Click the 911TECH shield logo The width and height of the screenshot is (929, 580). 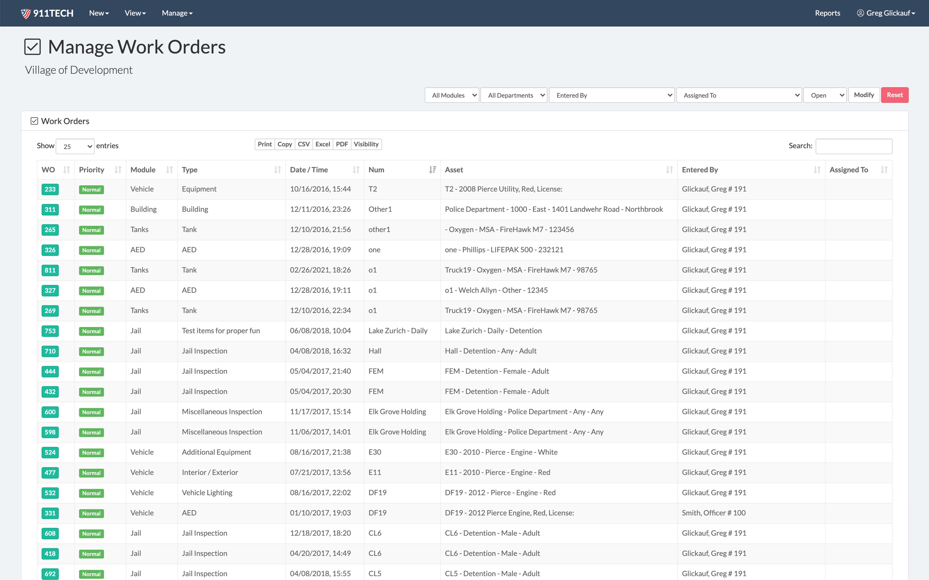pyautogui.click(x=26, y=14)
